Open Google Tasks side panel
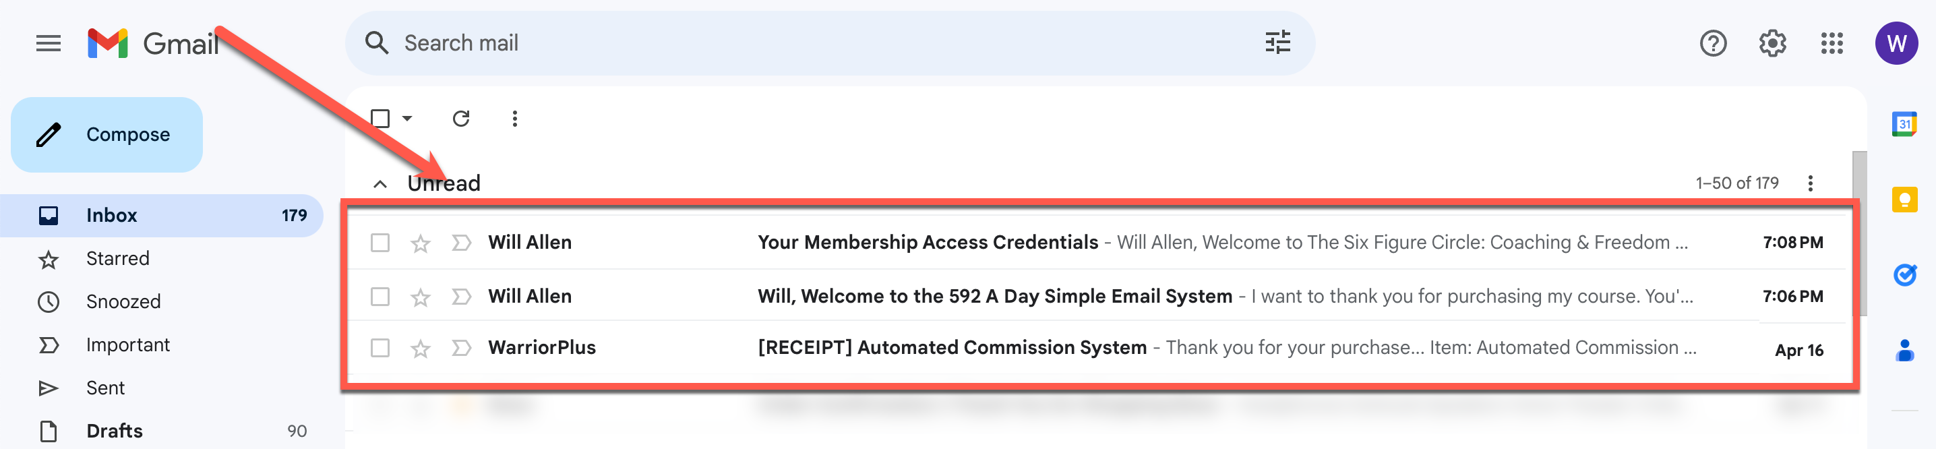 (x=1904, y=275)
